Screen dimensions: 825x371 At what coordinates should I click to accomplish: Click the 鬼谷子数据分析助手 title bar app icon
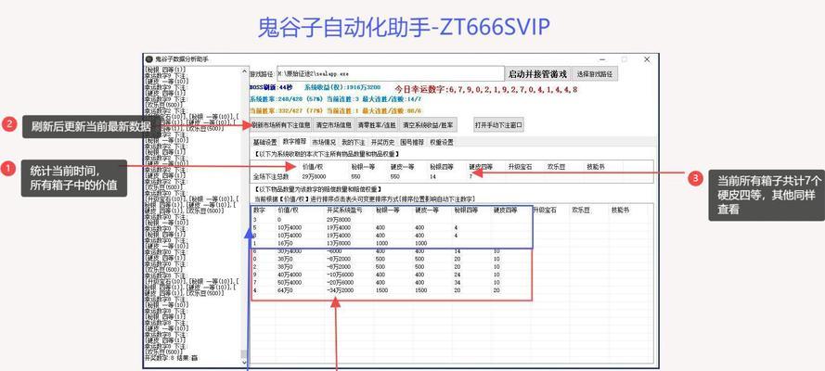click(148, 59)
